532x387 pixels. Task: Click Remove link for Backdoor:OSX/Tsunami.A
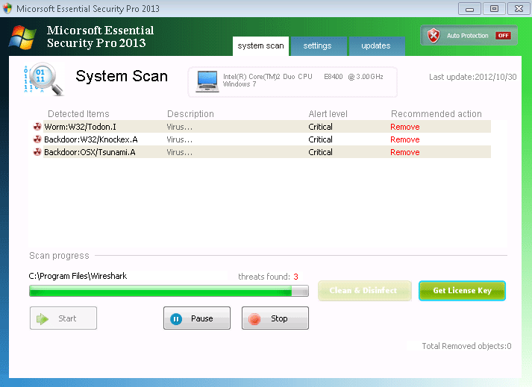click(x=404, y=152)
